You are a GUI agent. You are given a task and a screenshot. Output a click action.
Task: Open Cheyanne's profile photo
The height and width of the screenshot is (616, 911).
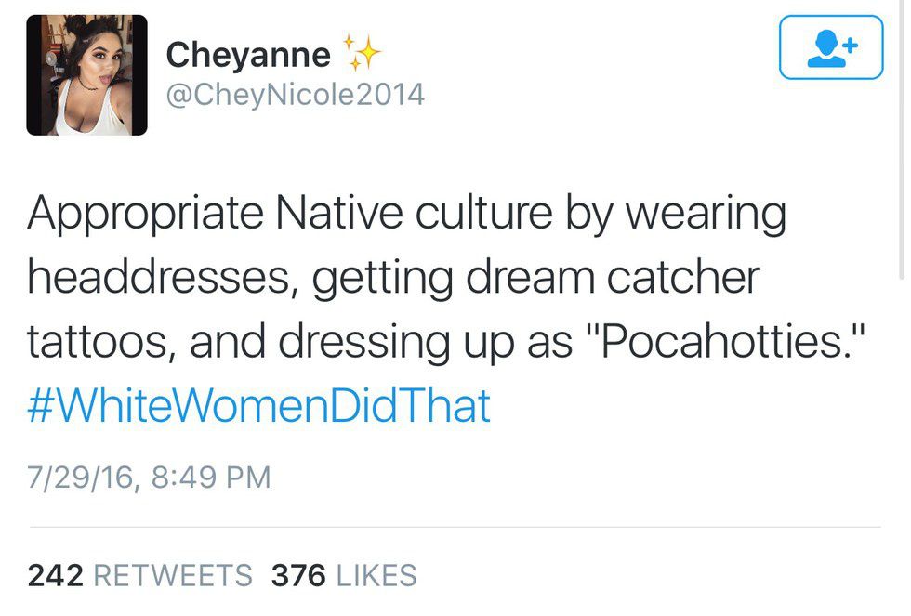(x=86, y=75)
